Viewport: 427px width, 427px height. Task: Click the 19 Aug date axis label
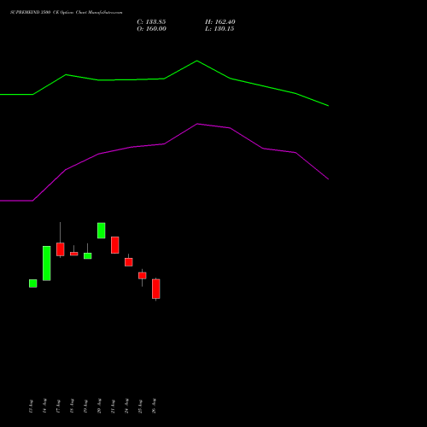tap(85, 407)
